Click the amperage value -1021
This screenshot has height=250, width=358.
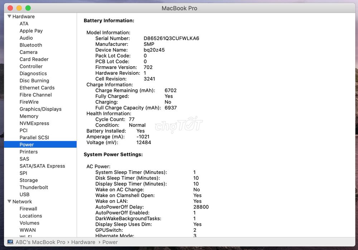(143, 137)
